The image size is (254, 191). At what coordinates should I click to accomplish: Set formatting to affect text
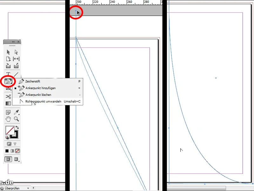tap(15, 144)
